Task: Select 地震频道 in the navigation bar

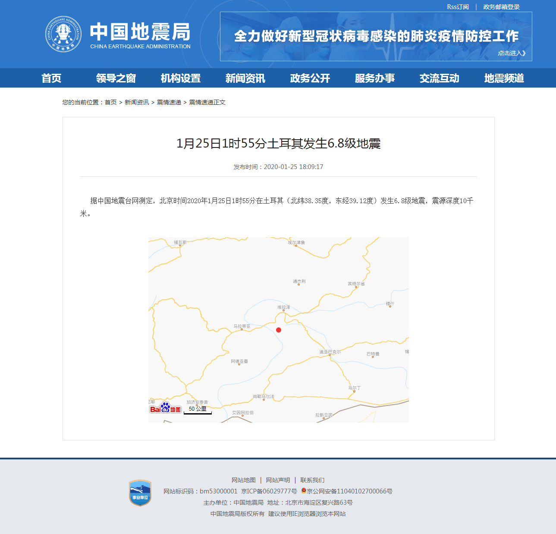Action: tap(504, 78)
